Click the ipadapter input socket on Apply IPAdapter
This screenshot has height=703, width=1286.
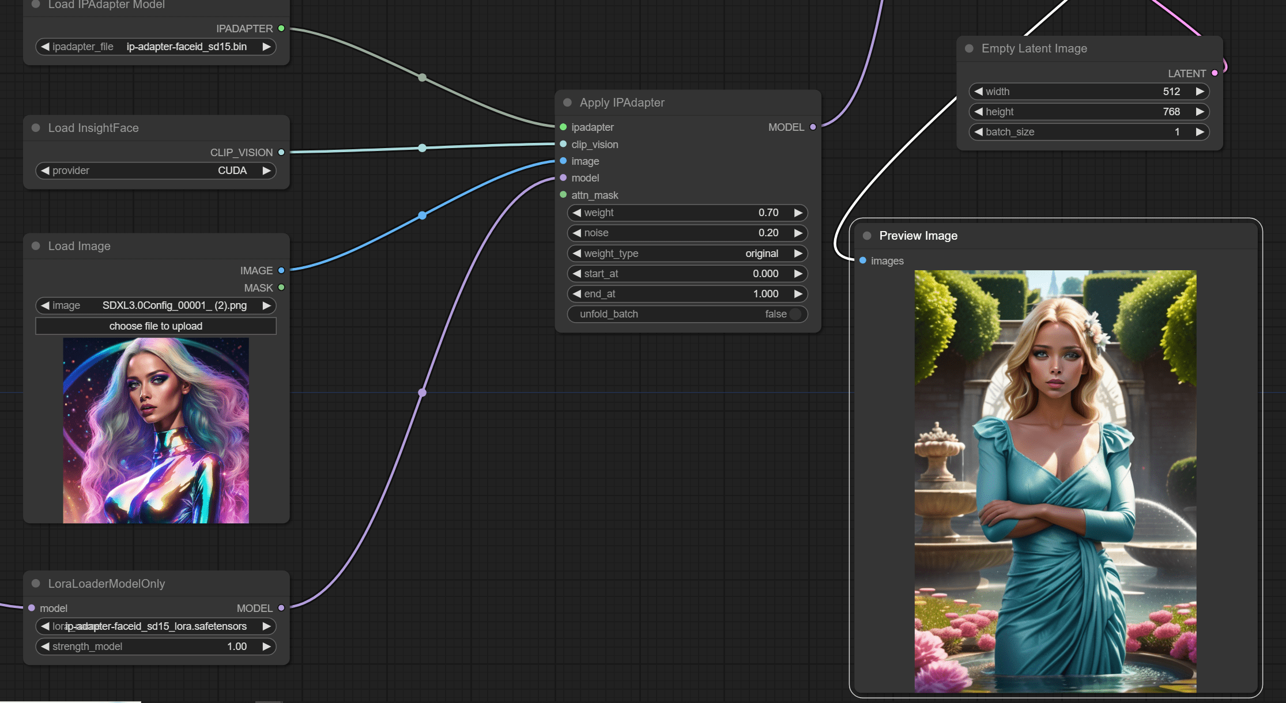click(563, 127)
